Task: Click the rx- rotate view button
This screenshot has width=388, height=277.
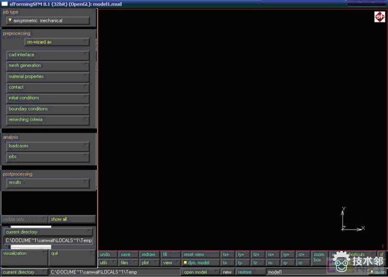Action: [273, 263]
